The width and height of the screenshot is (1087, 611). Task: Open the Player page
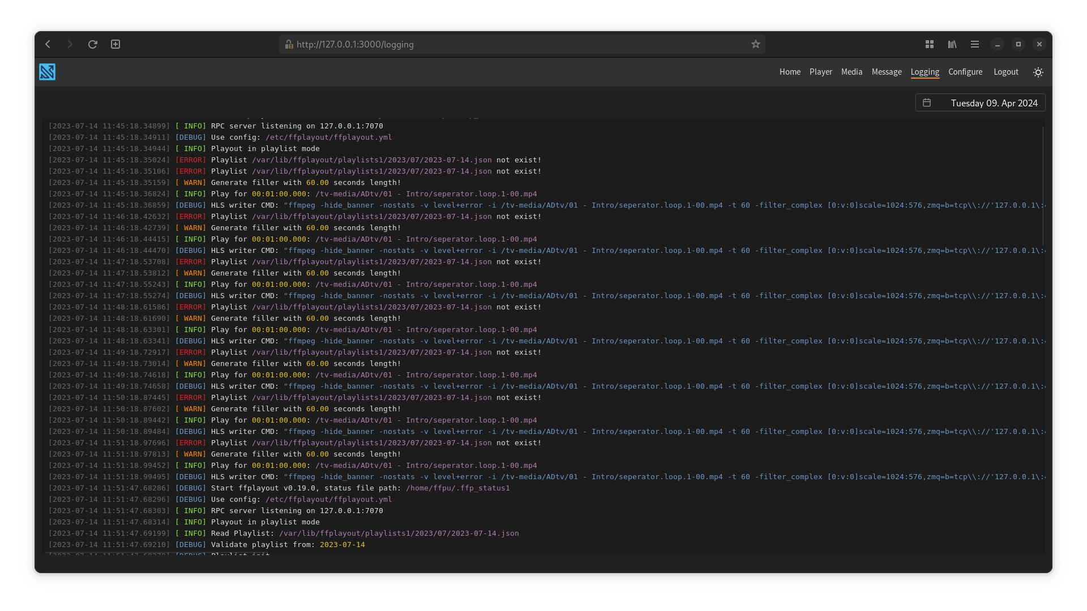point(821,72)
